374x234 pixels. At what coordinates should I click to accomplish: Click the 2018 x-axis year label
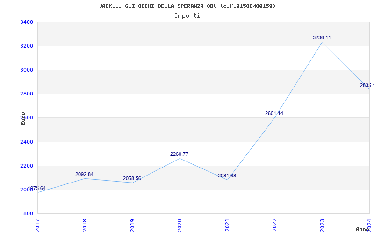point(85,226)
